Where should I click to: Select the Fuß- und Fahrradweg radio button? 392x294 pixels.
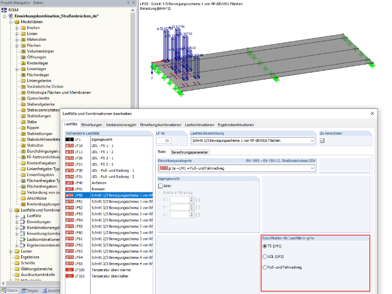[x=265, y=267]
